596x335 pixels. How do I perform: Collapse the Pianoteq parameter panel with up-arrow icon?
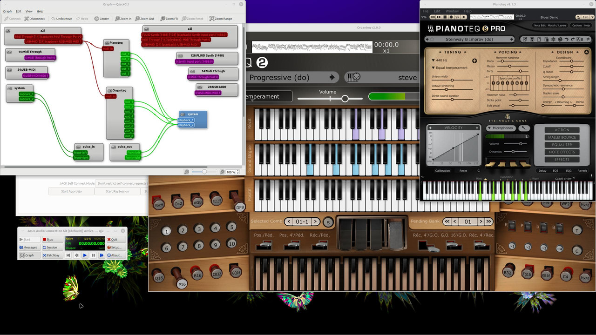pos(586,52)
